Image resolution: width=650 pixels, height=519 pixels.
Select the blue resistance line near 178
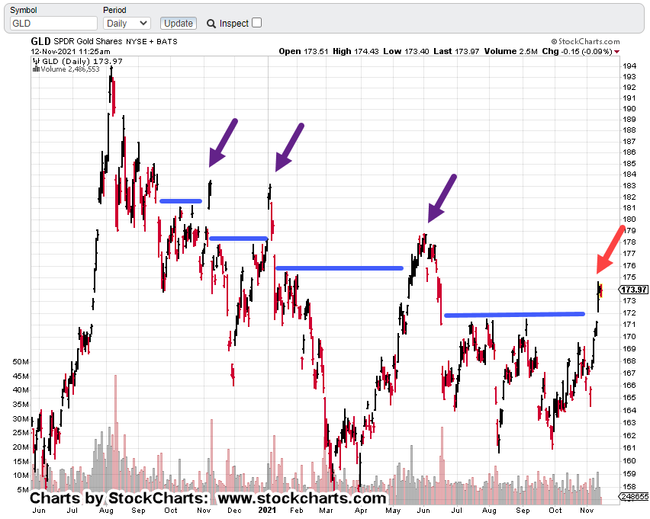[x=238, y=238]
